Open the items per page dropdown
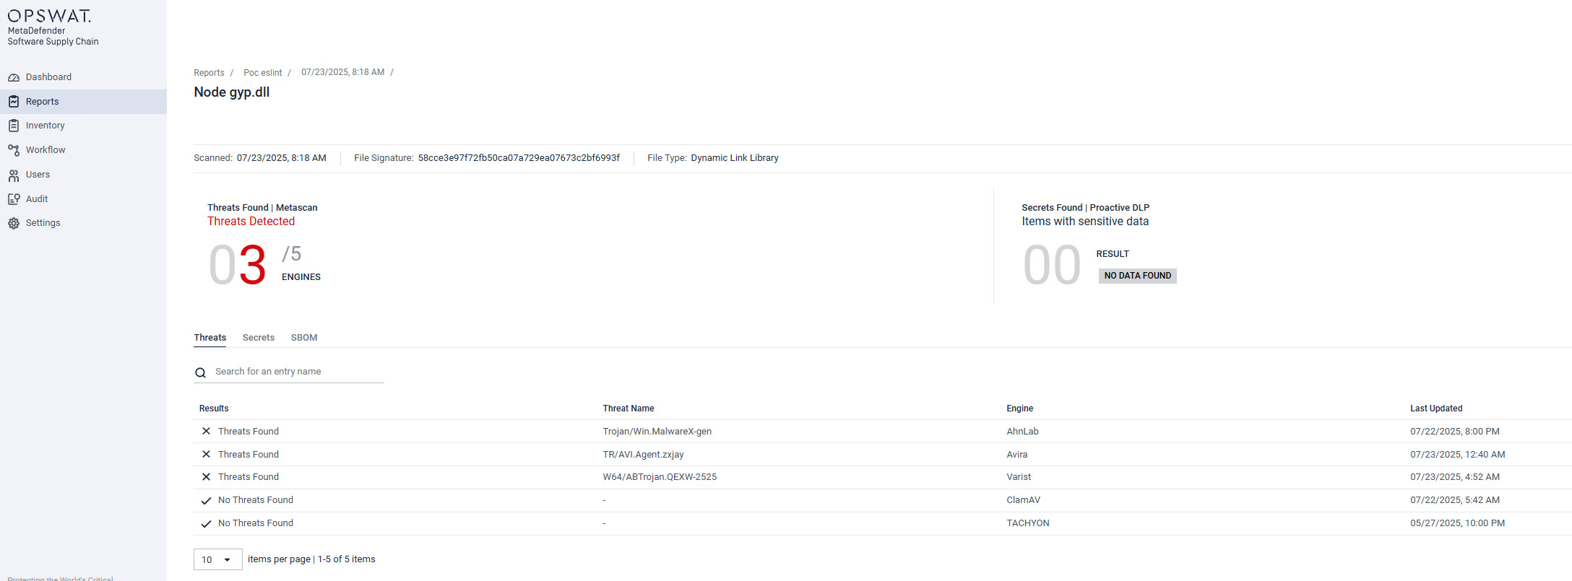The image size is (1572, 581). click(x=217, y=559)
